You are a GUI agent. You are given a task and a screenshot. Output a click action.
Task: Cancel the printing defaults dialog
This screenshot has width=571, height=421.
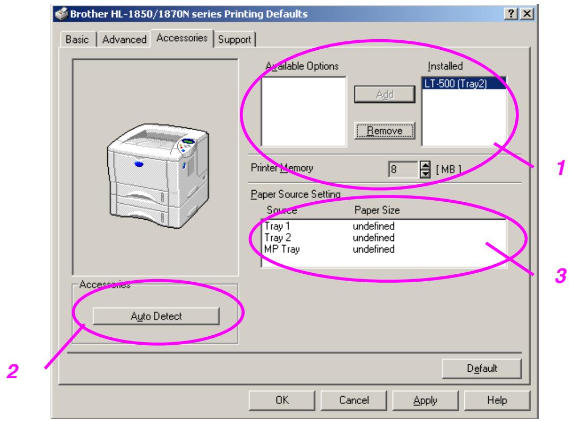click(353, 400)
